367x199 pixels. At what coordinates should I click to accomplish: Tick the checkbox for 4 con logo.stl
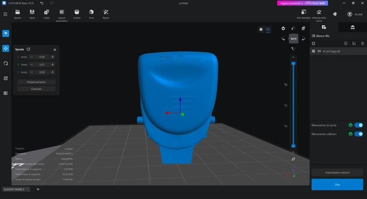(x=313, y=51)
